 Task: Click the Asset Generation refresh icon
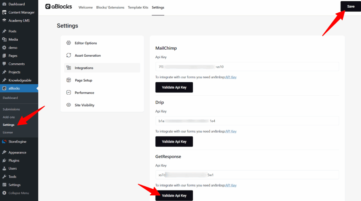[x=69, y=55]
